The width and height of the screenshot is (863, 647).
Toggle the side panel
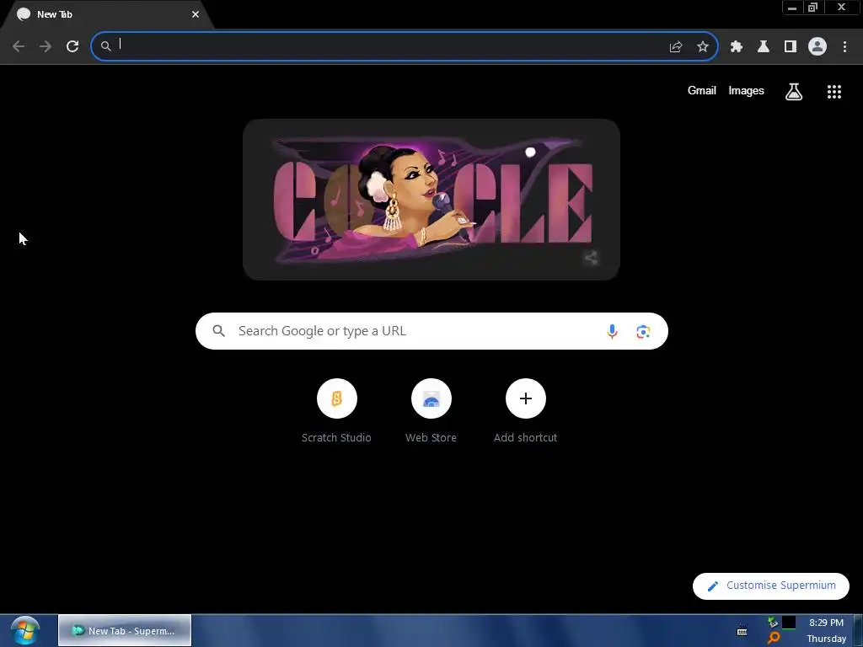tap(791, 47)
